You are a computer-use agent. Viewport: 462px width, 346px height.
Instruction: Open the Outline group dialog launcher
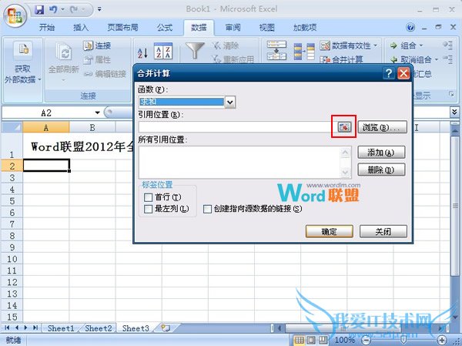point(451,94)
